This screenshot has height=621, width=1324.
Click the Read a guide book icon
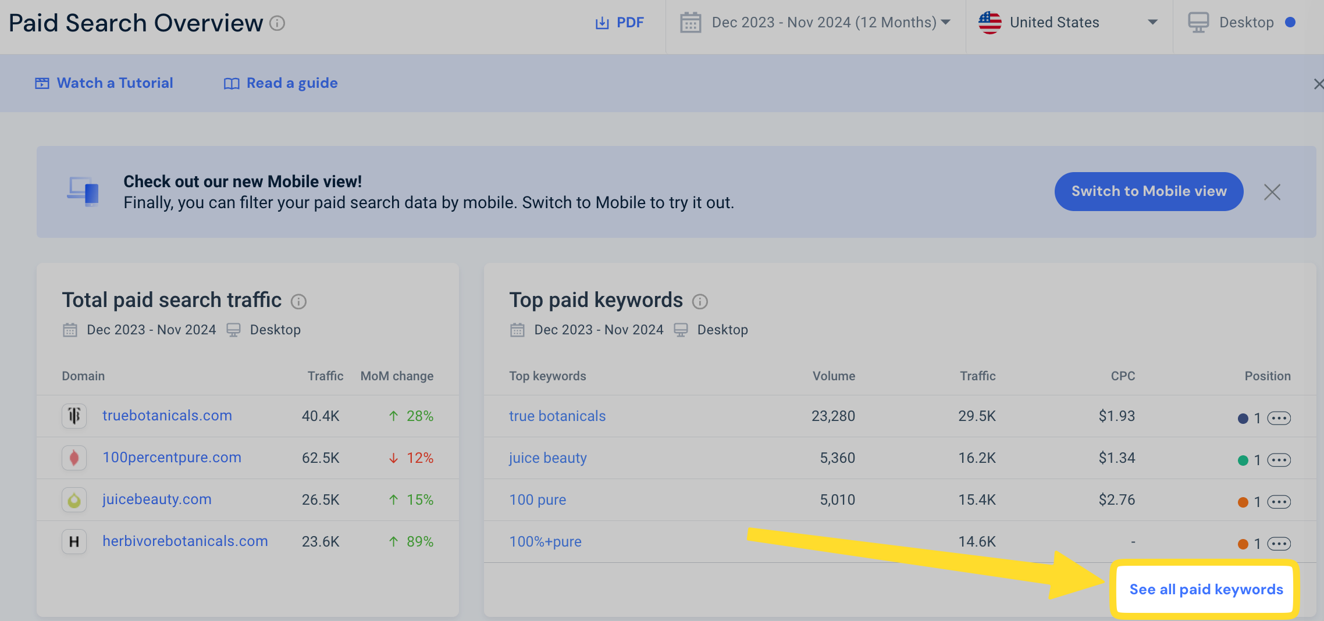[x=232, y=84]
